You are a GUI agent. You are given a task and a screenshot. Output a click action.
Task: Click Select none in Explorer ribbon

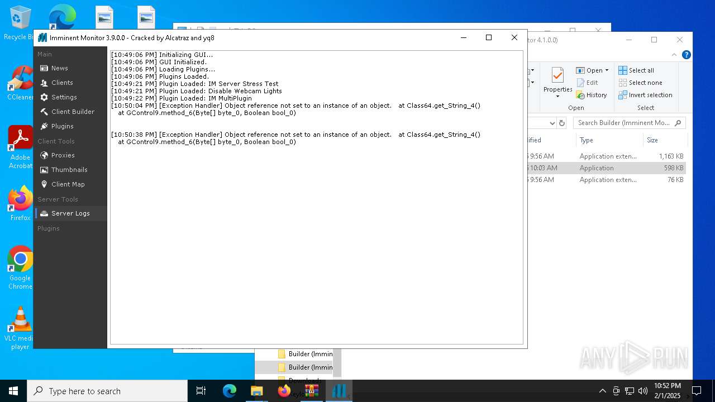[640, 83]
